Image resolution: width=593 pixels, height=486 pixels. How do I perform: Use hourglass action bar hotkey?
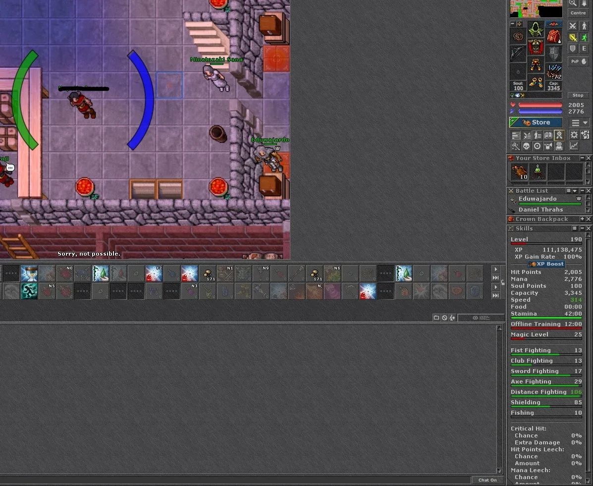29,273
